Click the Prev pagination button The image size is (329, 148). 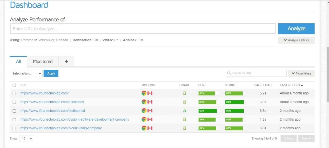[x=289, y=138]
